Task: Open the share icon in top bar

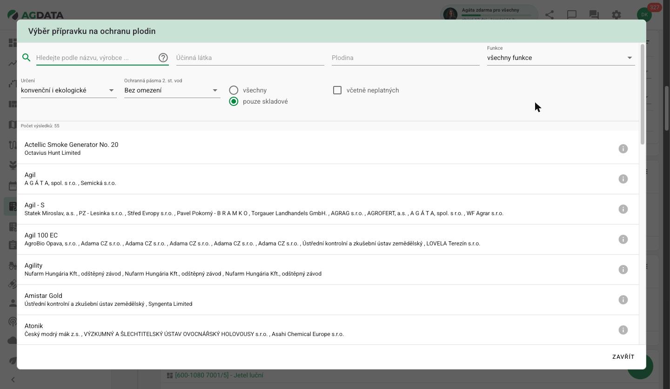Action: pyautogui.click(x=549, y=15)
